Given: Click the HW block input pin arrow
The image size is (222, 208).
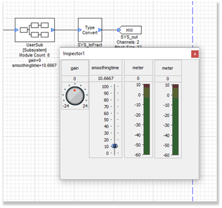Looking at the screenshot, I should (x=119, y=30).
